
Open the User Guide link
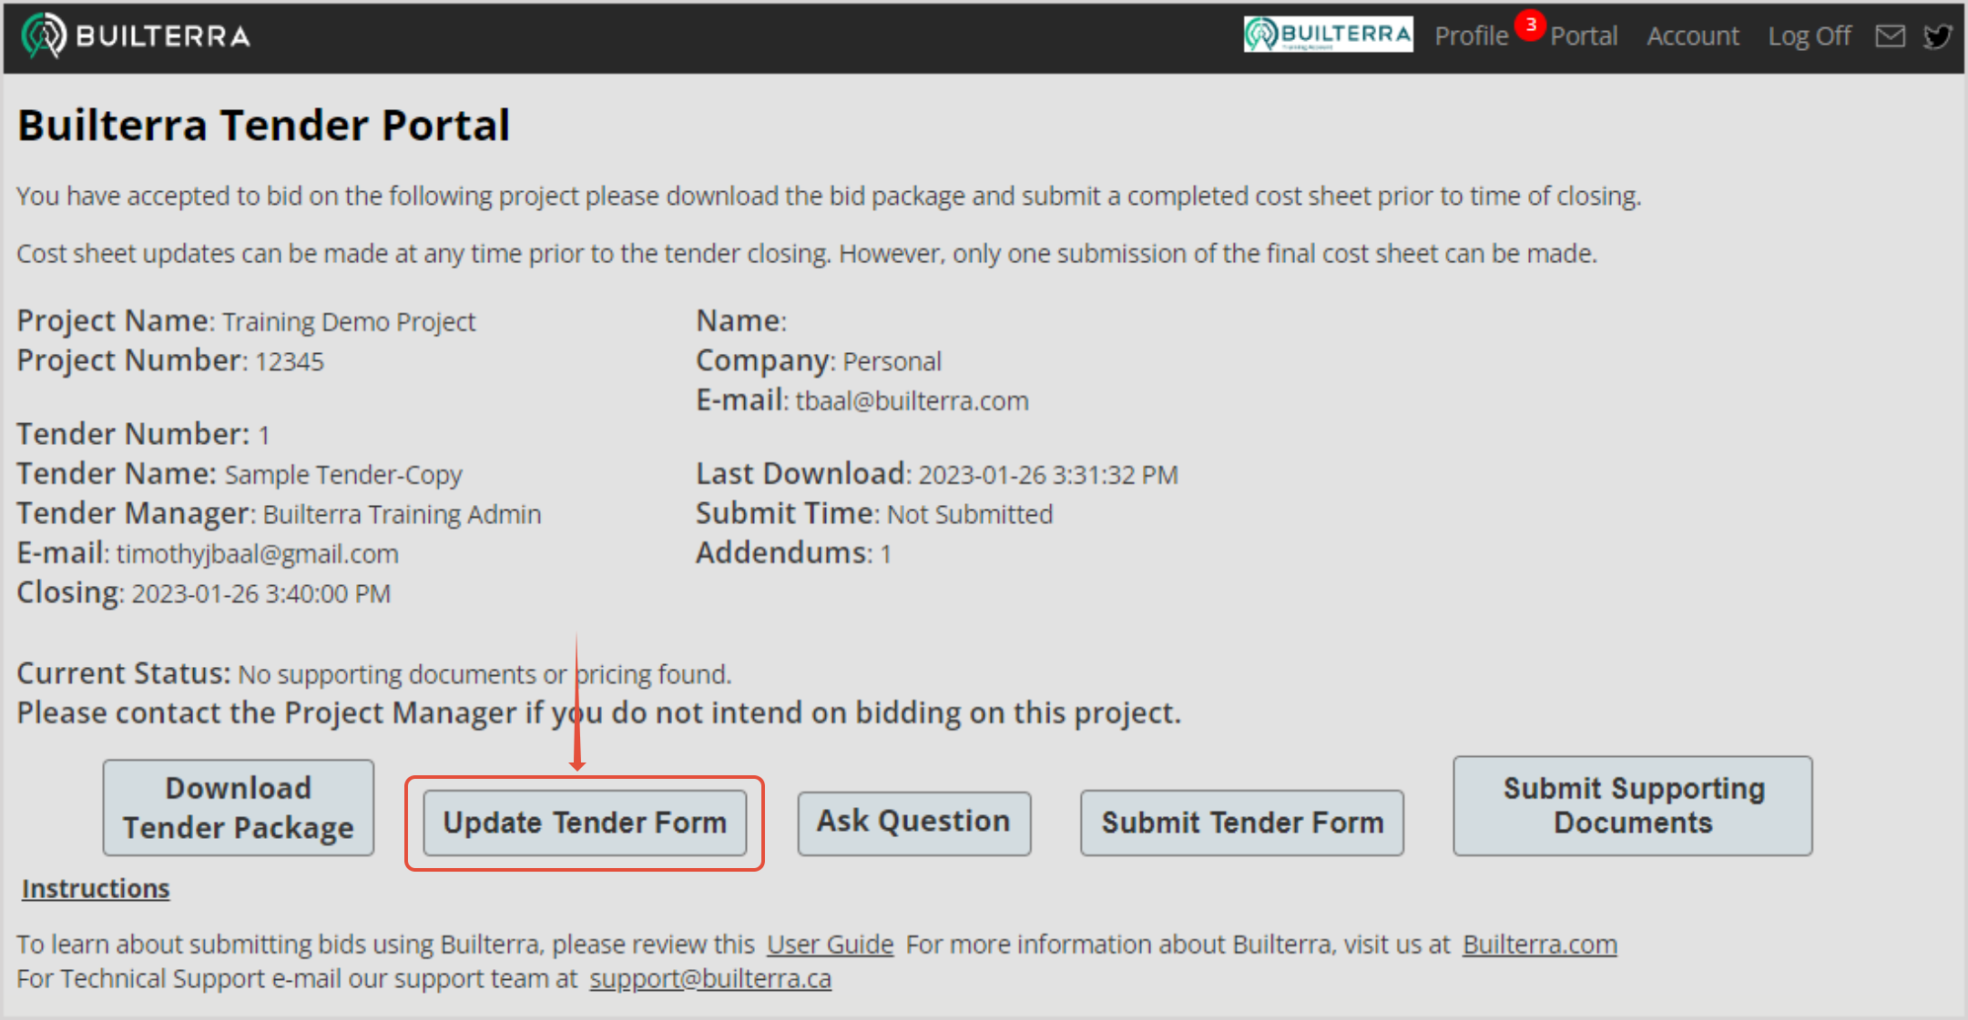(x=830, y=944)
